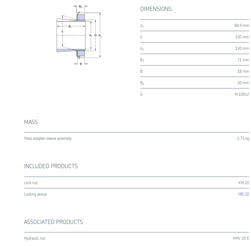Viewport: 251px width, 246px height.
Task: Select the 18 mm width value
Action: tap(243, 71)
